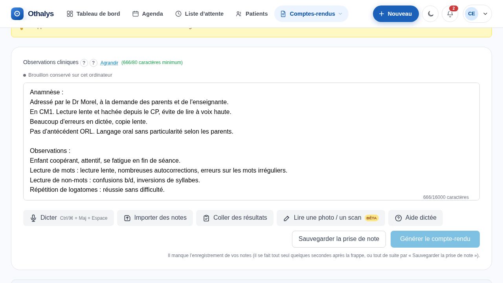
Task: Click Importer des notes upload button
Action: (x=155, y=218)
